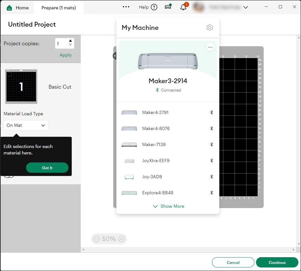Click the Maker4-2791 machine thumbnail image
Image resolution: width=301 pixels, height=271 pixels.
click(x=129, y=112)
